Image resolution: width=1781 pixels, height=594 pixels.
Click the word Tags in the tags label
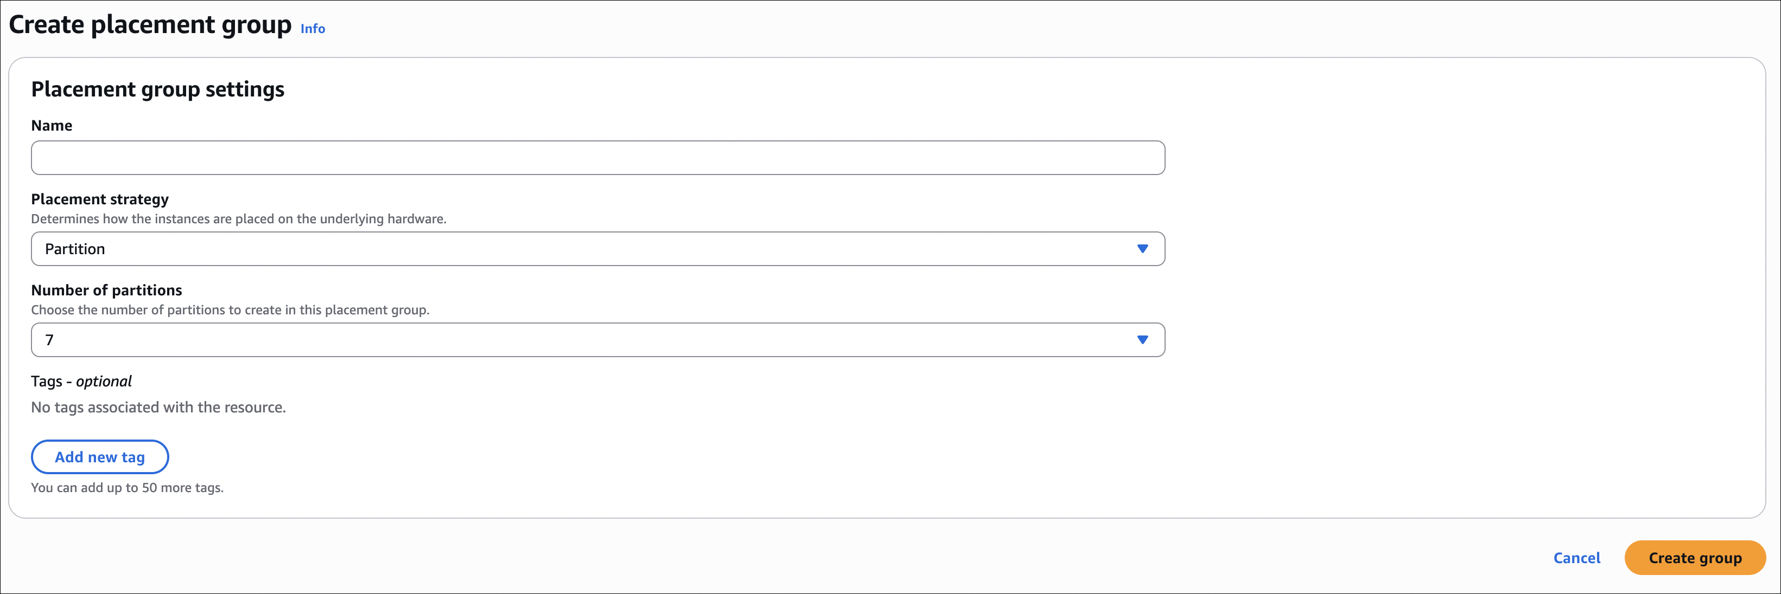[46, 381]
